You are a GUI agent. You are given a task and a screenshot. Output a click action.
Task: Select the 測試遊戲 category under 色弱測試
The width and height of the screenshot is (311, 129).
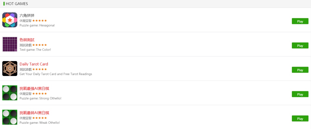[26, 45]
